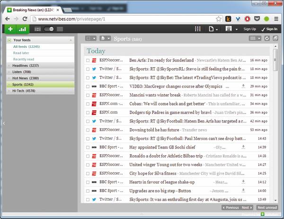284x219 pixels.
Task: Open the Read later list
Action: coord(21,53)
